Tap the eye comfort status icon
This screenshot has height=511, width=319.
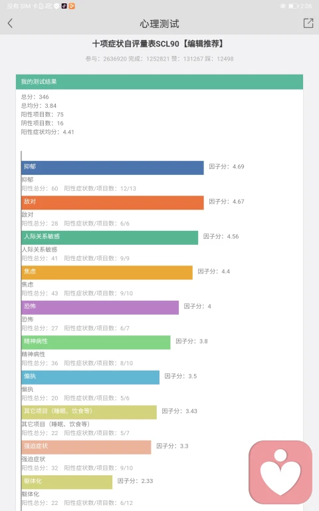[x=283, y=6]
